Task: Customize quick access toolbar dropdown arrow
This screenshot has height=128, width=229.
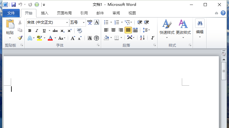Action: (44, 5)
